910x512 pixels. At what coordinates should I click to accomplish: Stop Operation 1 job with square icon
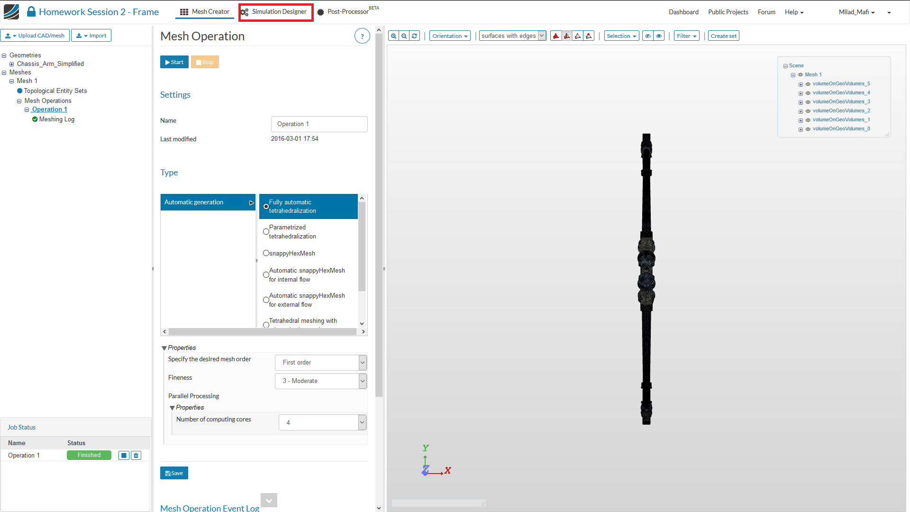click(124, 456)
